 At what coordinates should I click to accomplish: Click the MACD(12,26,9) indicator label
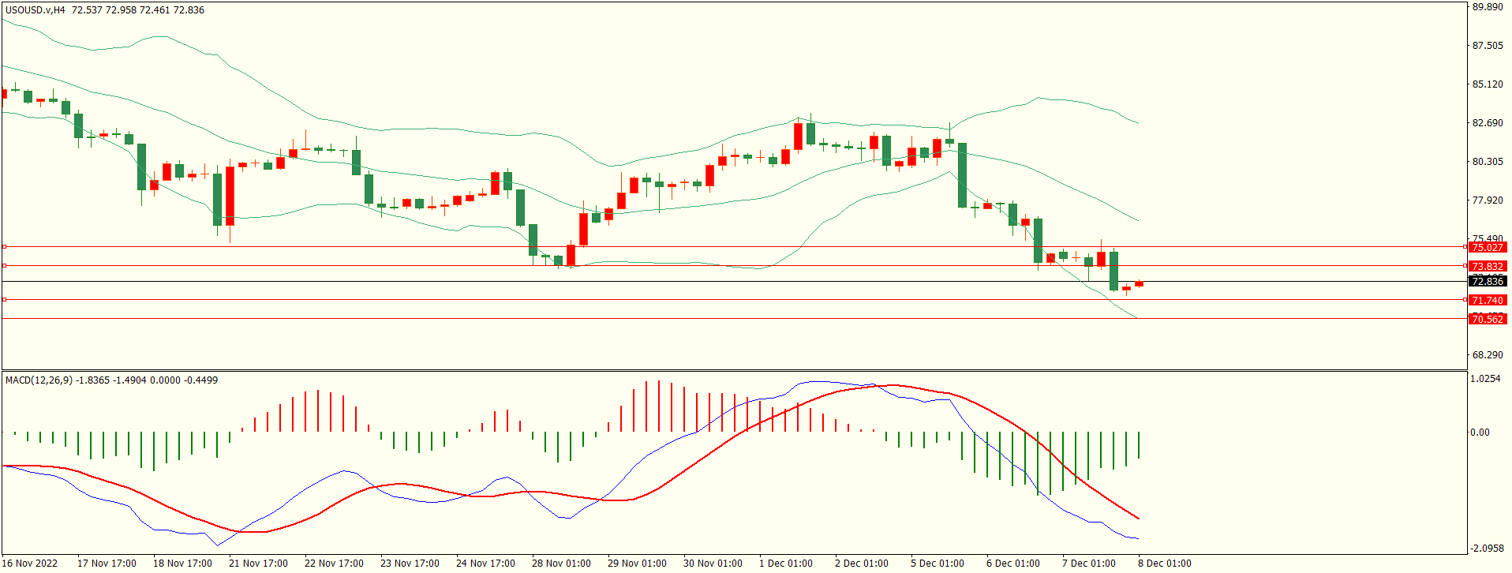(39, 380)
